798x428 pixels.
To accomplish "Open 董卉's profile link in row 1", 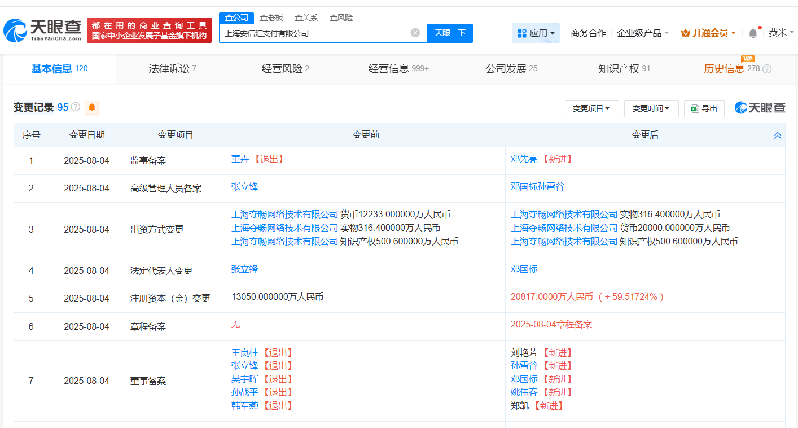I will (240, 159).
